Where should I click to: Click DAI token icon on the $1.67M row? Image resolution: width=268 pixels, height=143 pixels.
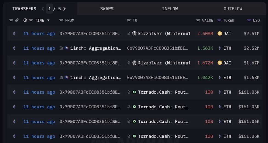[x=220, y=63]
